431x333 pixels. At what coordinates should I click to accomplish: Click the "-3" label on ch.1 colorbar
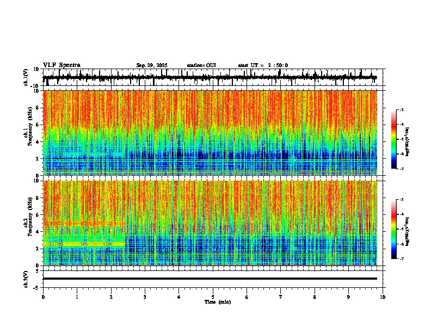402,109
